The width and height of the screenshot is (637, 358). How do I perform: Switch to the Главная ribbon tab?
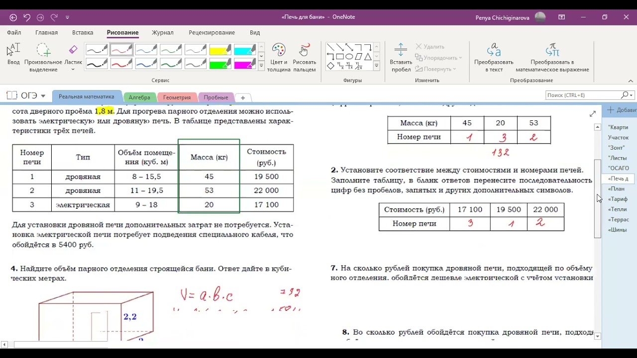coord(46,33)
